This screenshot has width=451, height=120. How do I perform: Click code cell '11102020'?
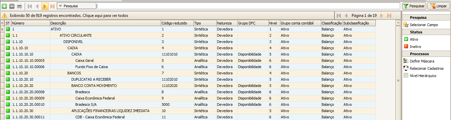pos(177,86)
